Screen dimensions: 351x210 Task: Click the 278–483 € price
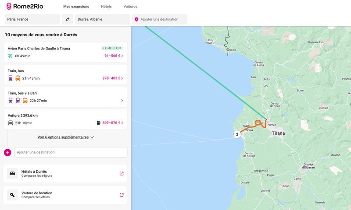pyautogui.click(x=111, y=78)
